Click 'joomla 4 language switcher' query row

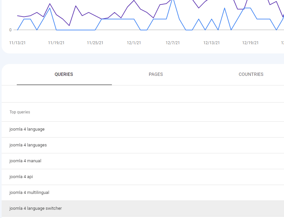point(143,208)
